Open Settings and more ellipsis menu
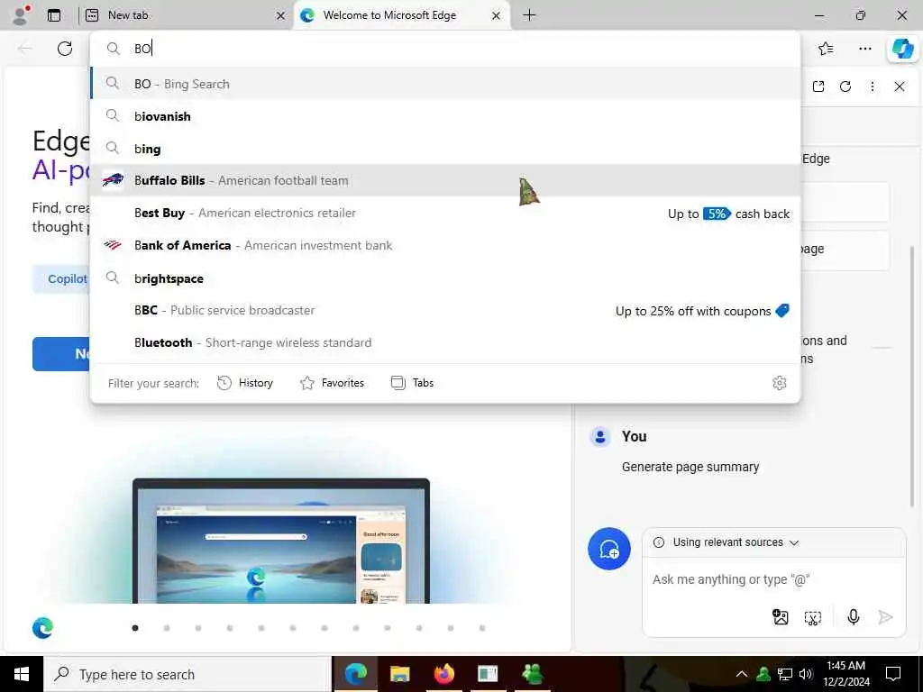Viewport: 923px width, 692px height. 864,49
